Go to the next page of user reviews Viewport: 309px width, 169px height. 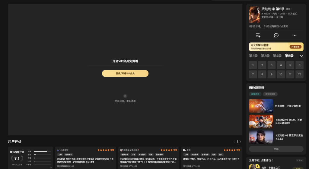tap(240, 142)
